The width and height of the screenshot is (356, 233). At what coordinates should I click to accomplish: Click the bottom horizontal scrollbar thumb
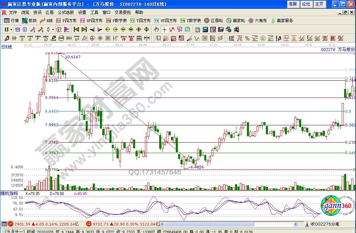[x=209, y=224]
